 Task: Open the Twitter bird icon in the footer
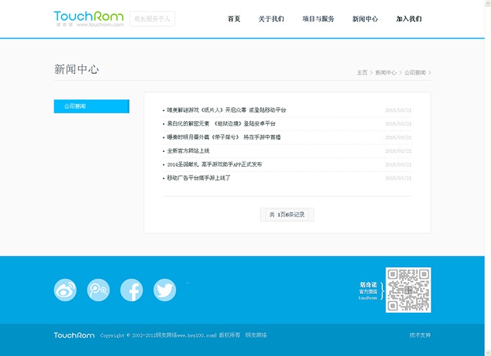pyautogui.click(x=165, y=290)
